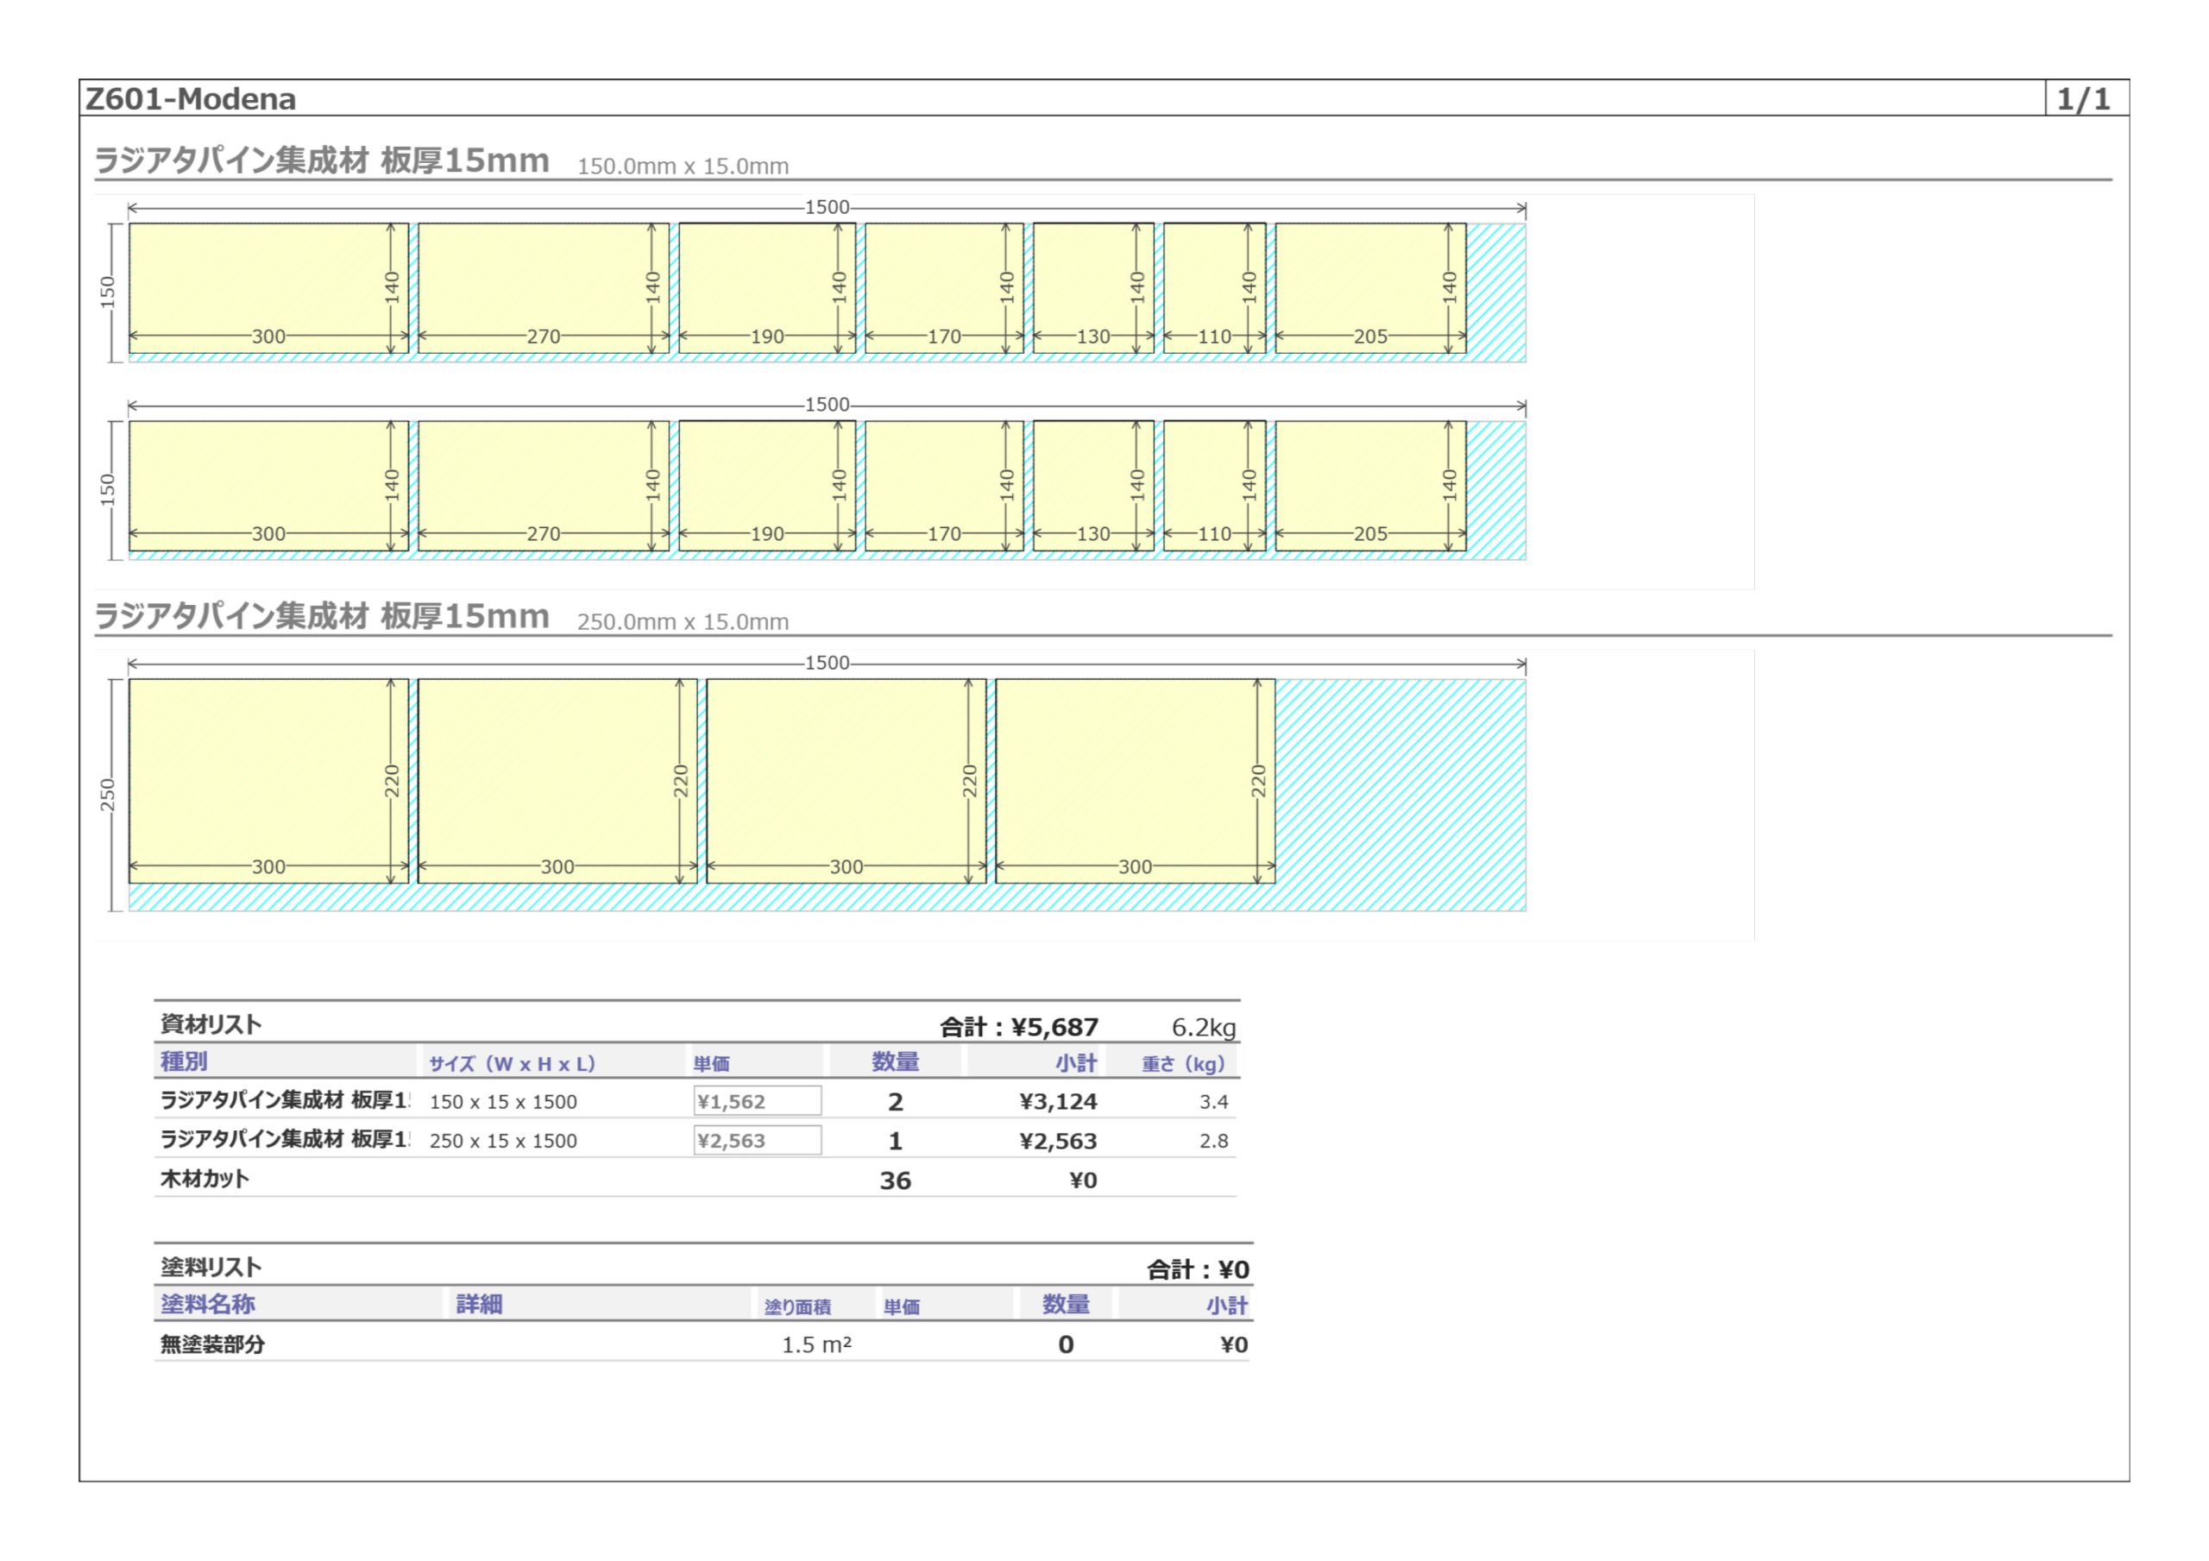
Task: Select the 270 piece in first board
Action: click(544, 289)
